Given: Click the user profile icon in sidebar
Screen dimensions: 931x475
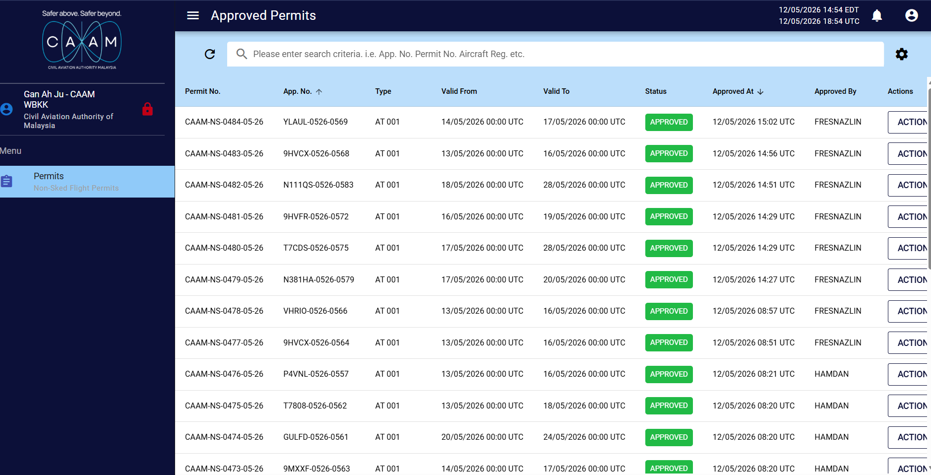Looking at the screenshot, I should click(x=6, y=109).
